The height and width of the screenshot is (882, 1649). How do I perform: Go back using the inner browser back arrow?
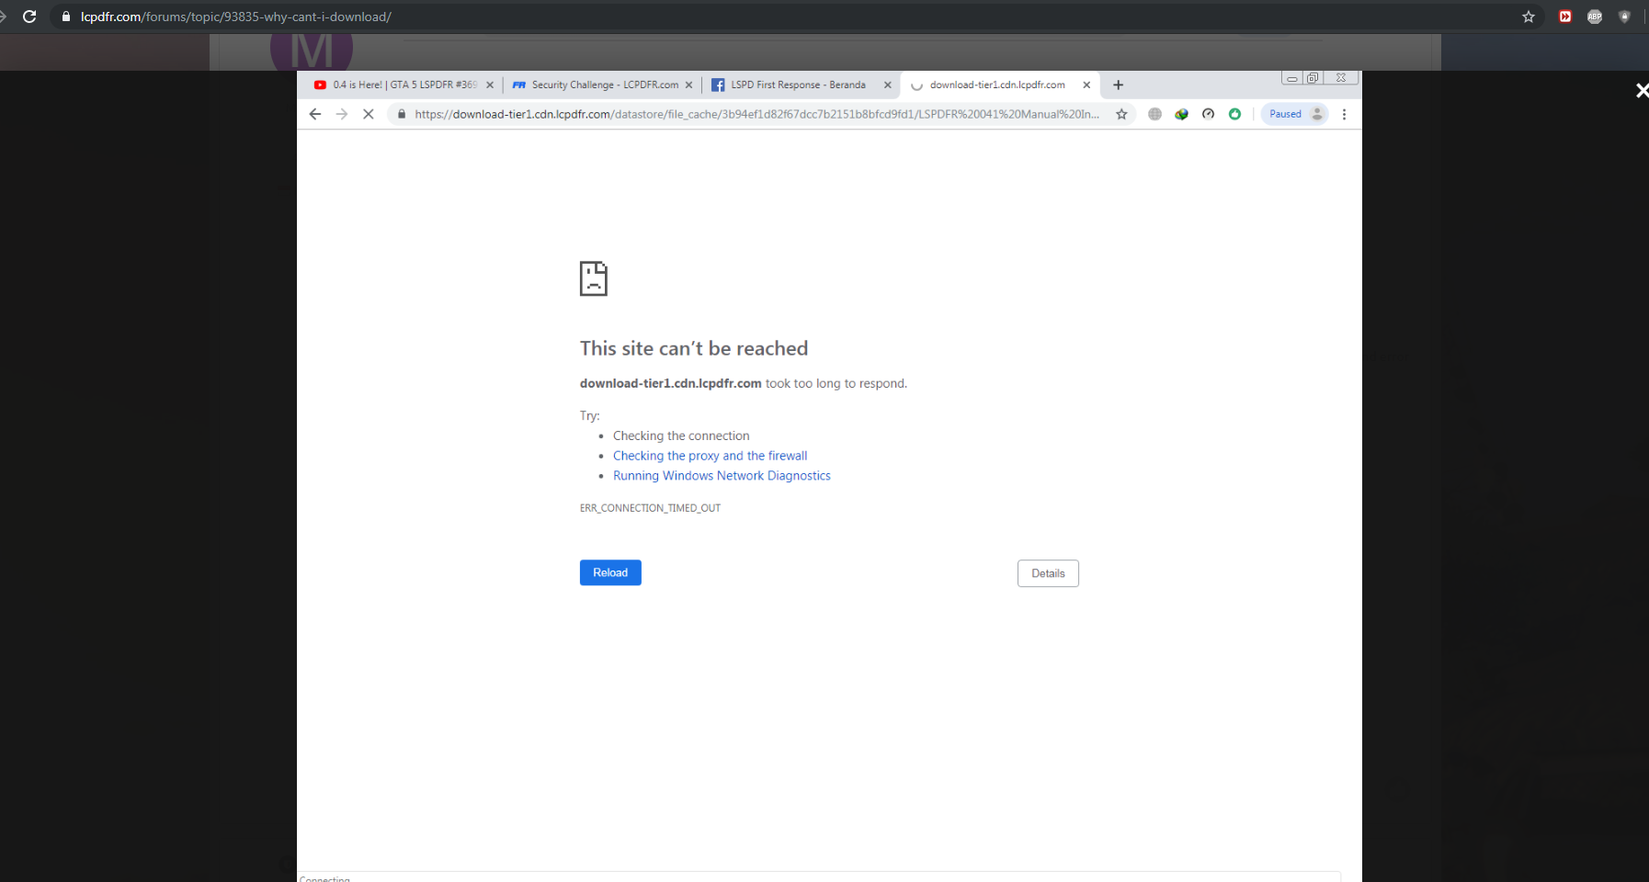[315, 114]
